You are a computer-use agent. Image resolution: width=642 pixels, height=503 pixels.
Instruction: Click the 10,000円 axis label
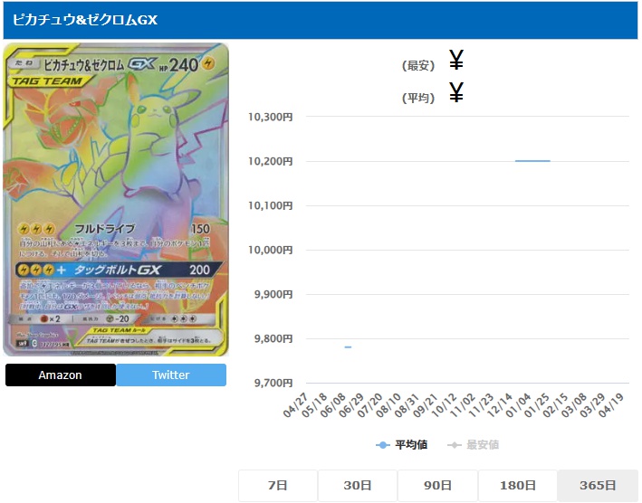pyautogui.click(x=271, y=250)
